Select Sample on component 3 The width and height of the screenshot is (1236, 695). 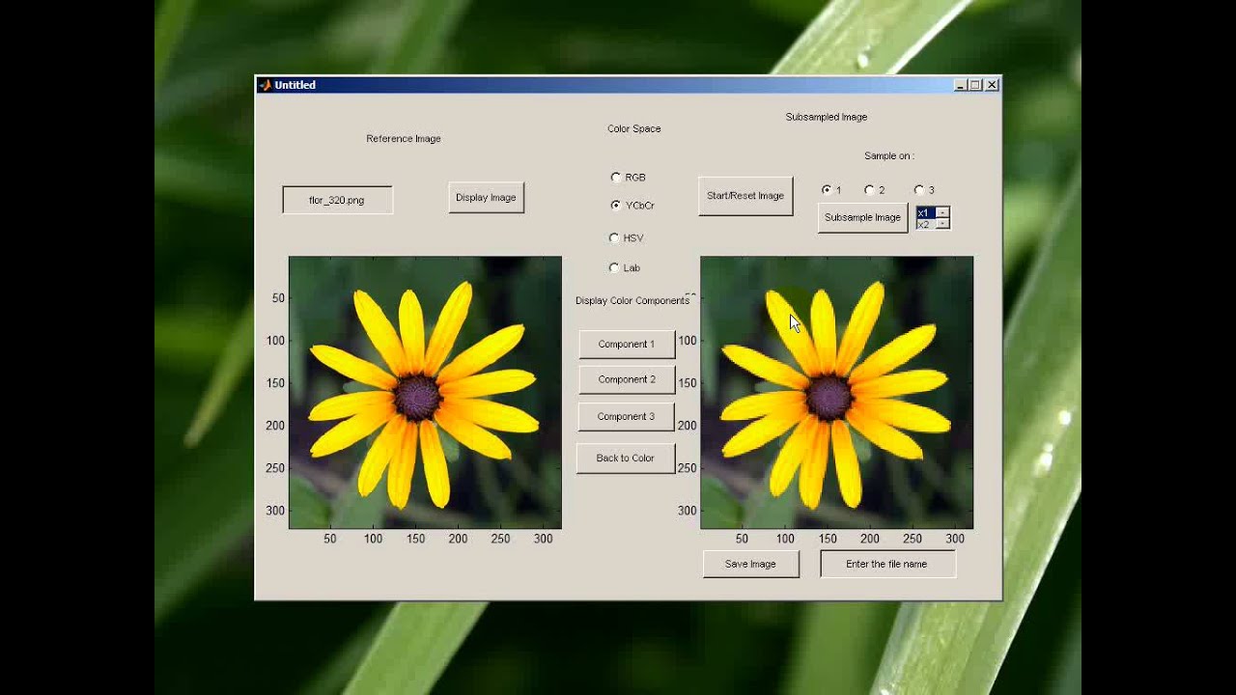pyautogui.click(x=918, y=190)
